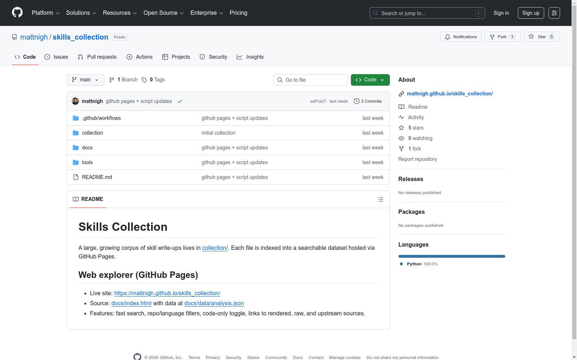Open the Pricing page
577x360 pixels.
[x=238, y=13]
